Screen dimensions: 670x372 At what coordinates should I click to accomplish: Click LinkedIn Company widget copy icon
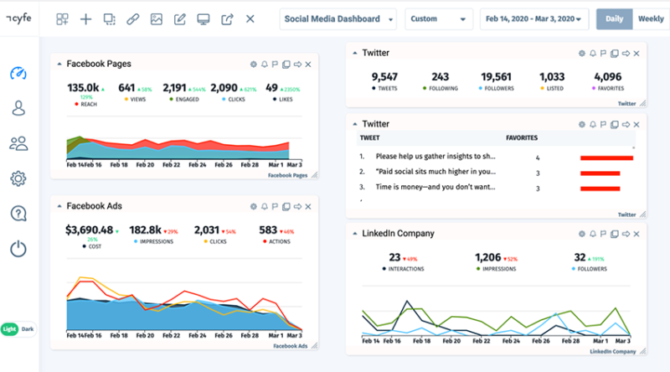[614, 234]
